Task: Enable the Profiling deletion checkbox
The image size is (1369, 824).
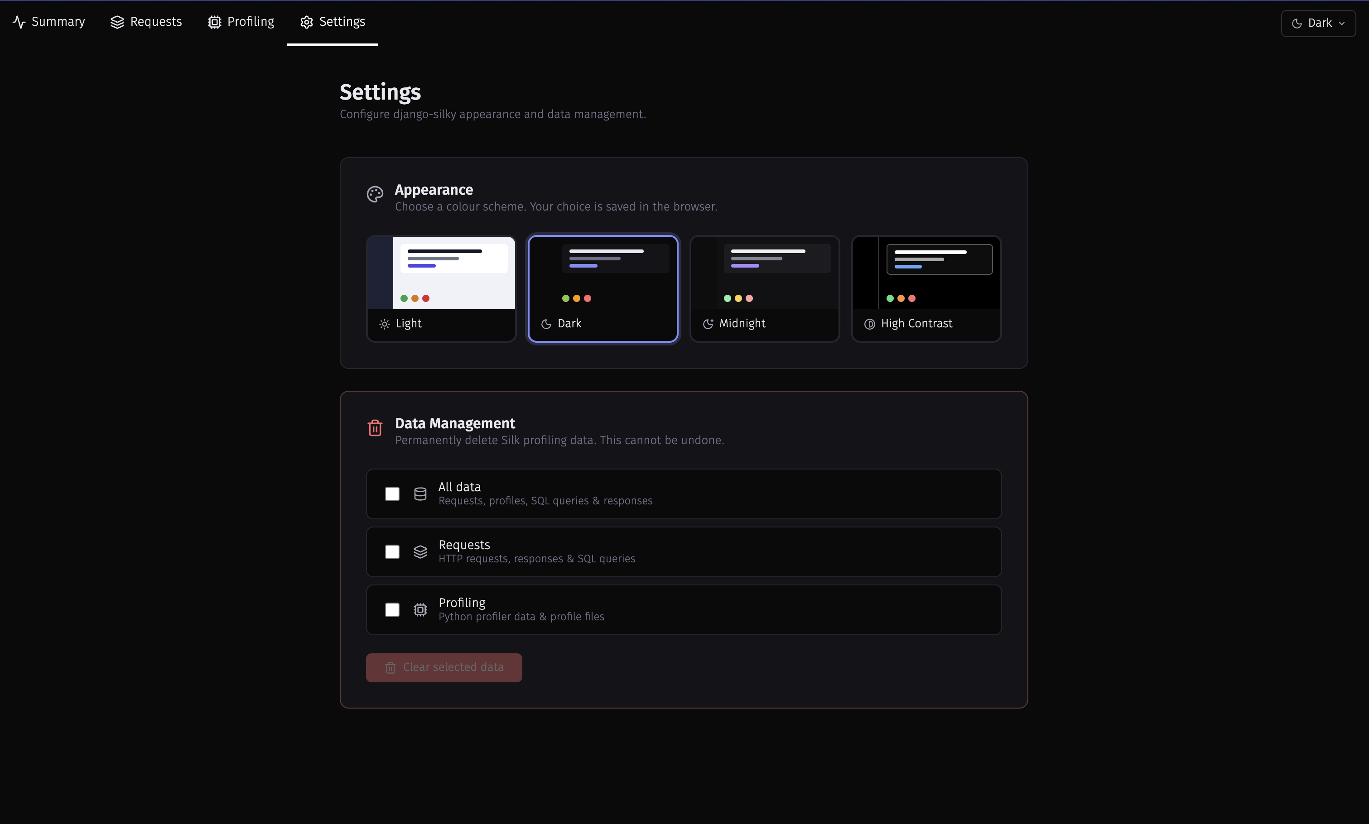Action: 392,610
